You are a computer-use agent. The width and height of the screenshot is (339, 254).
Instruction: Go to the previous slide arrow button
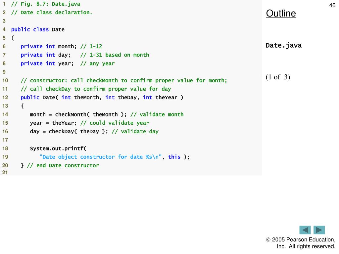click(305, 230)
